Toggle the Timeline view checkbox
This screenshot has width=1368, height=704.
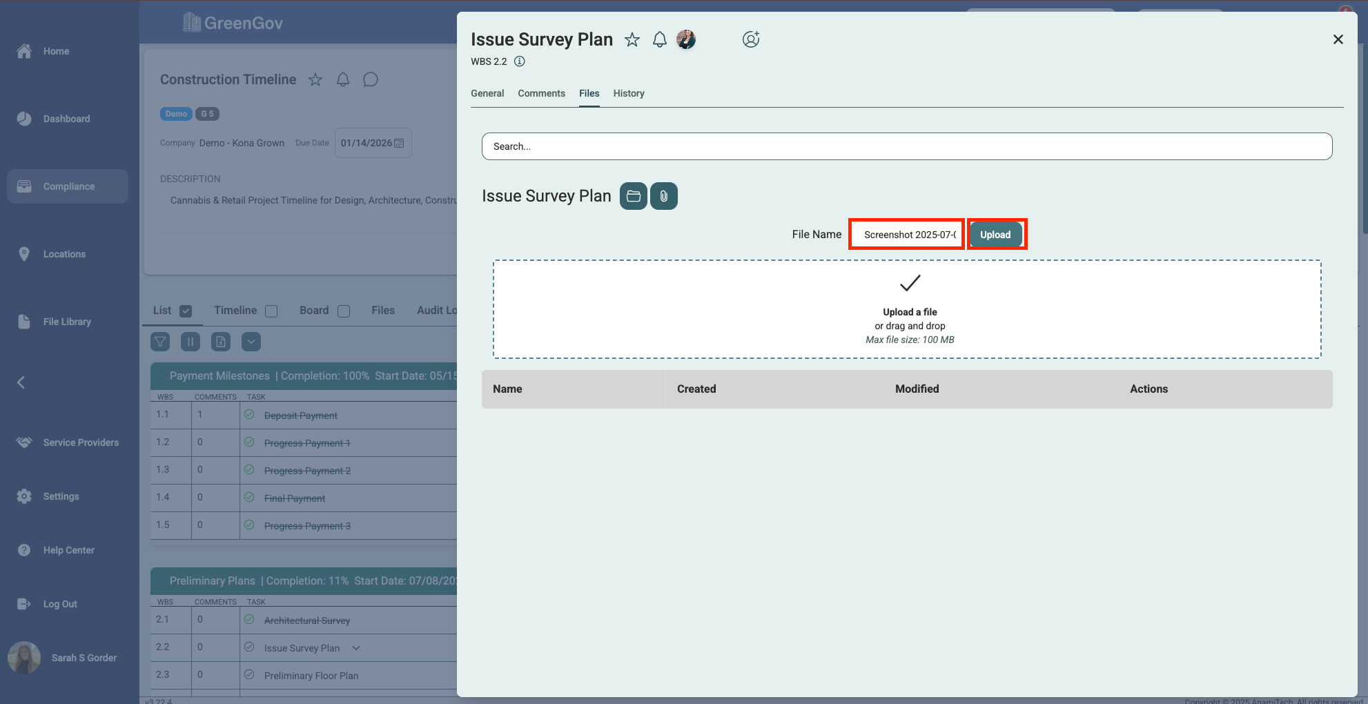271,311
